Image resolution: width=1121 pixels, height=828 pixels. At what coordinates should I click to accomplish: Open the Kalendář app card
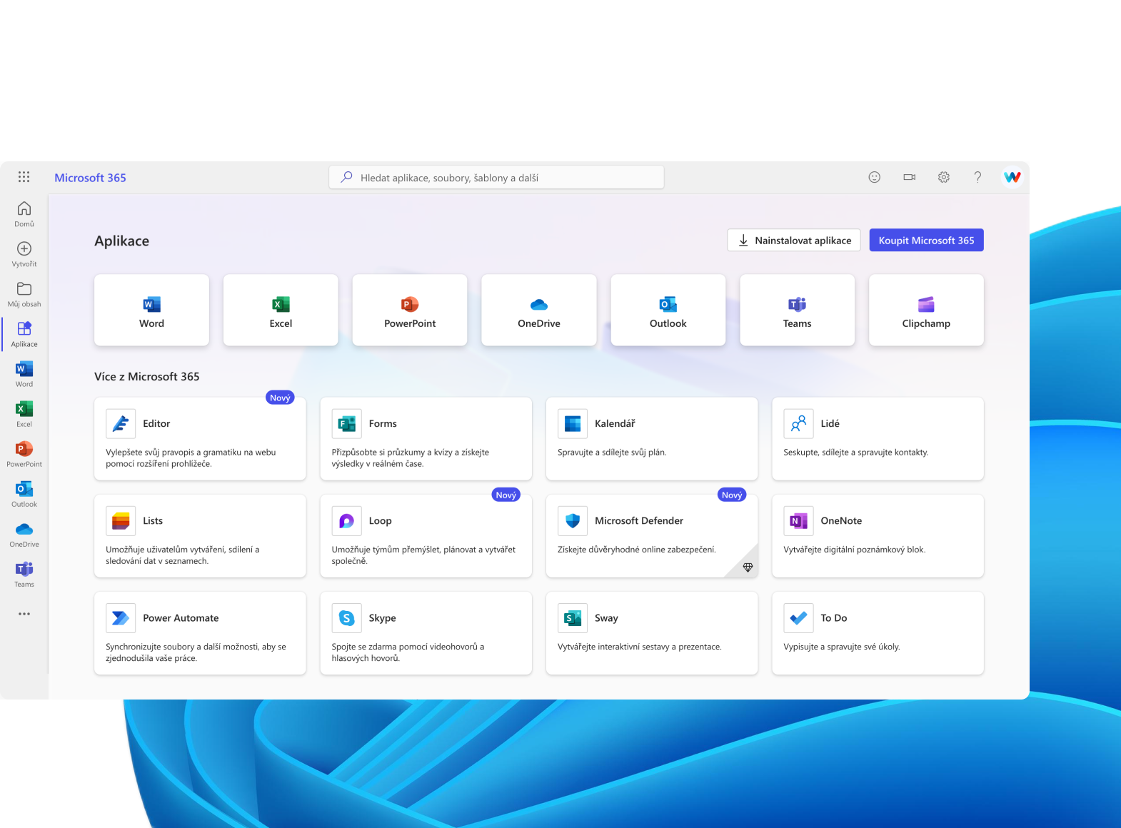point(652,439)
